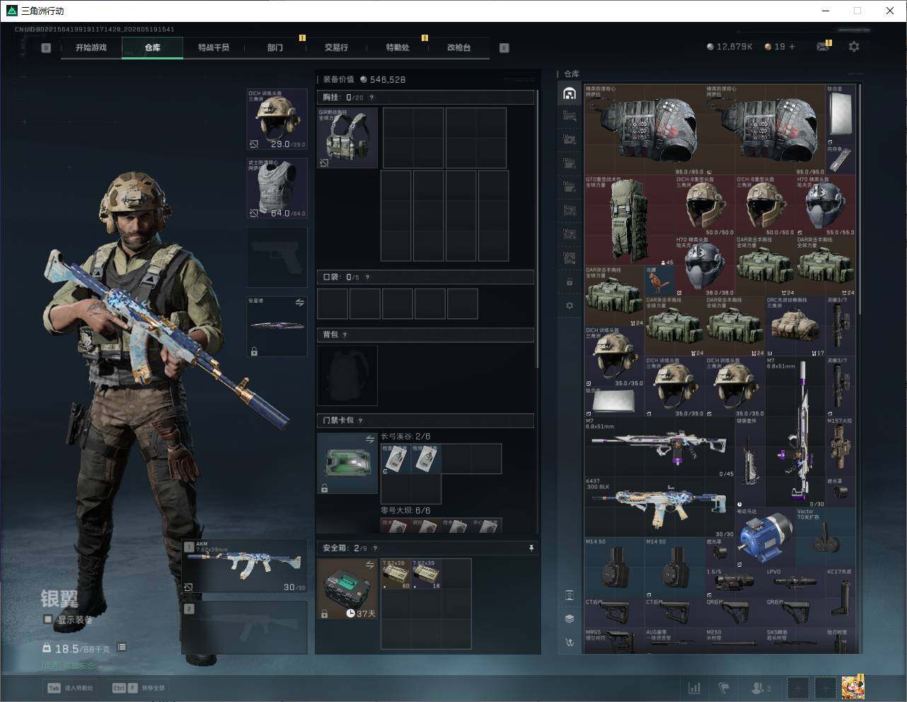The image size is (907, 702).
Task: Click the help icon beside 安全箱 2/9
Action: click(374, 548)
